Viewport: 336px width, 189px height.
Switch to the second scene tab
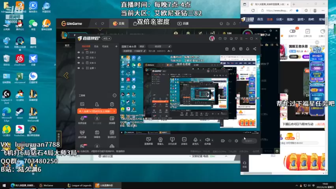point(96,46)
